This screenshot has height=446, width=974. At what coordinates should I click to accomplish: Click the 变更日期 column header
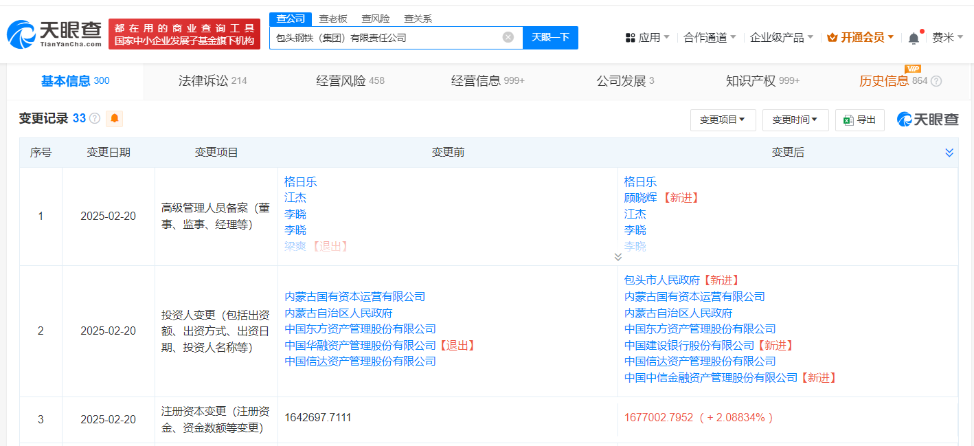click(x=109, y=153)
